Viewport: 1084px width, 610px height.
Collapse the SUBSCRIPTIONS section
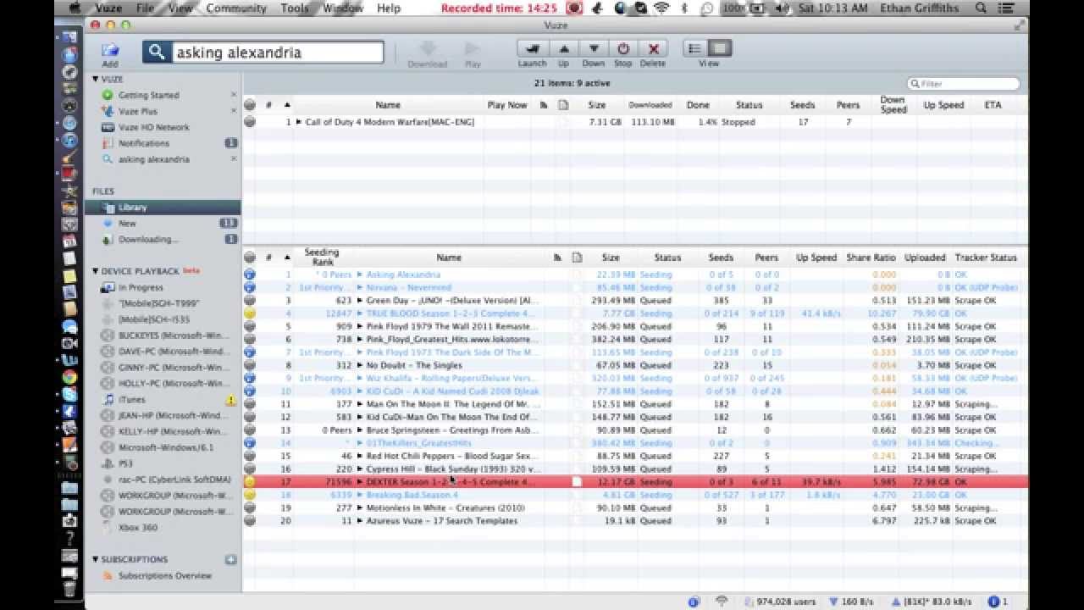[96, 559]
